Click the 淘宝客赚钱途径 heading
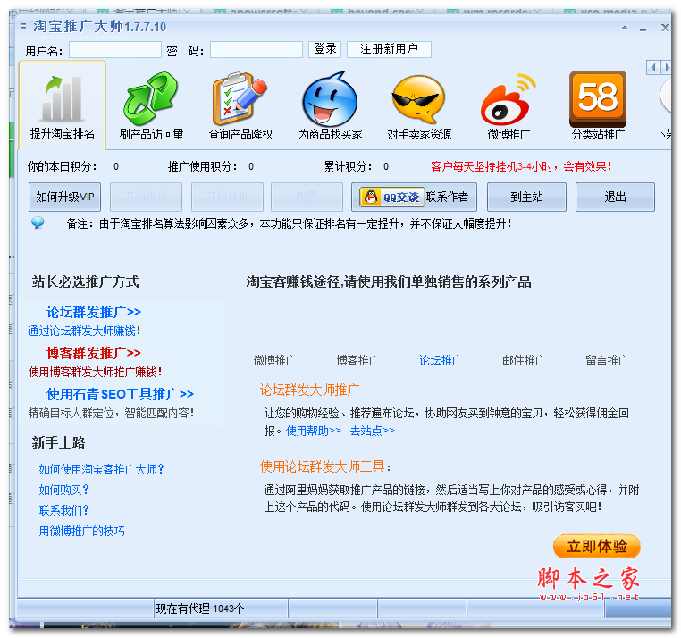The width and height of the screenshot is (681, 638). coord(389,281)
